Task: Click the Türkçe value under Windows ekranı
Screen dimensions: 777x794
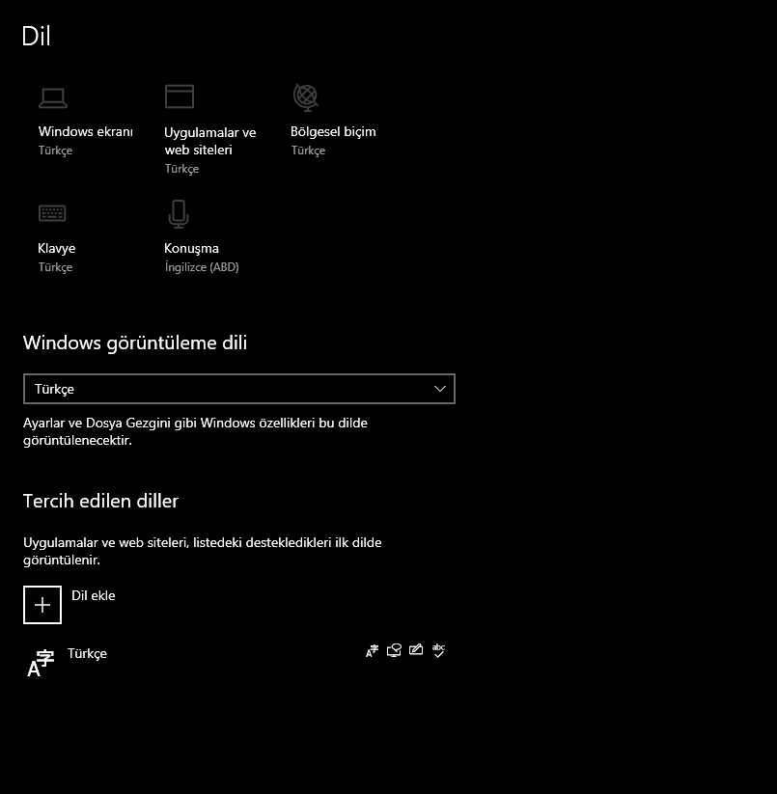Action: pyautogui.click(x=56, y=151)
